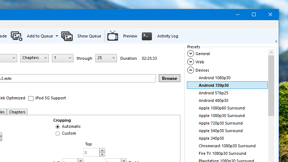Open the Chapters range type dropdown

[35, 58]
